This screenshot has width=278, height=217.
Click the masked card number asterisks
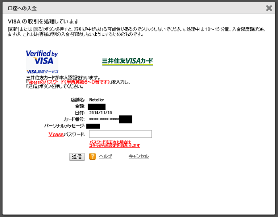coord(104,119)
